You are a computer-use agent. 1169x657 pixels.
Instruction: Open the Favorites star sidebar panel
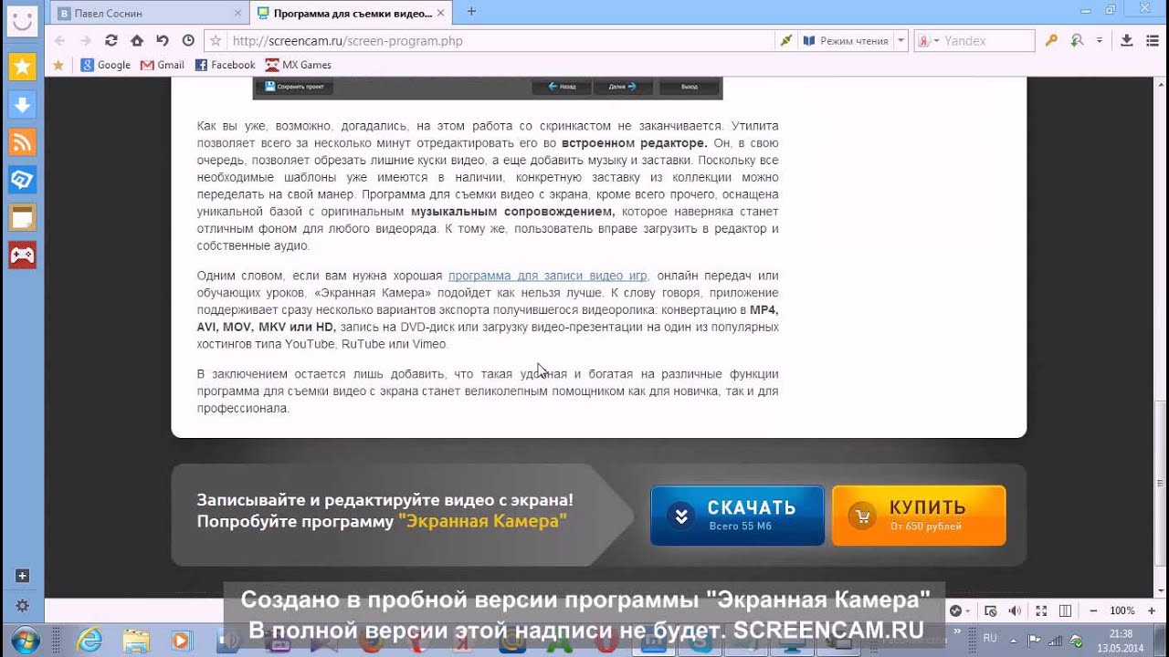click(22, 66)
